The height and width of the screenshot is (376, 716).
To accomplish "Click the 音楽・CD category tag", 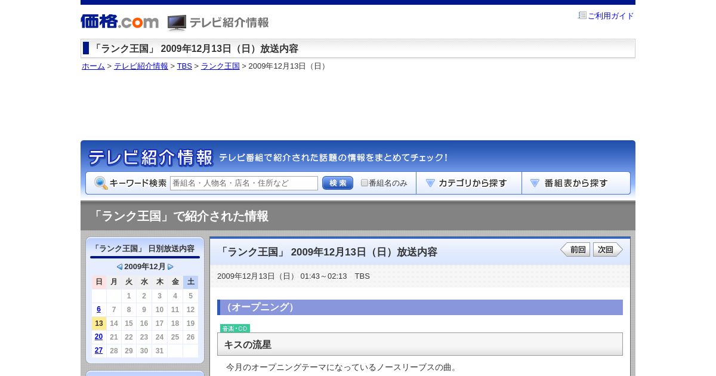I will (x=235, y=328).
